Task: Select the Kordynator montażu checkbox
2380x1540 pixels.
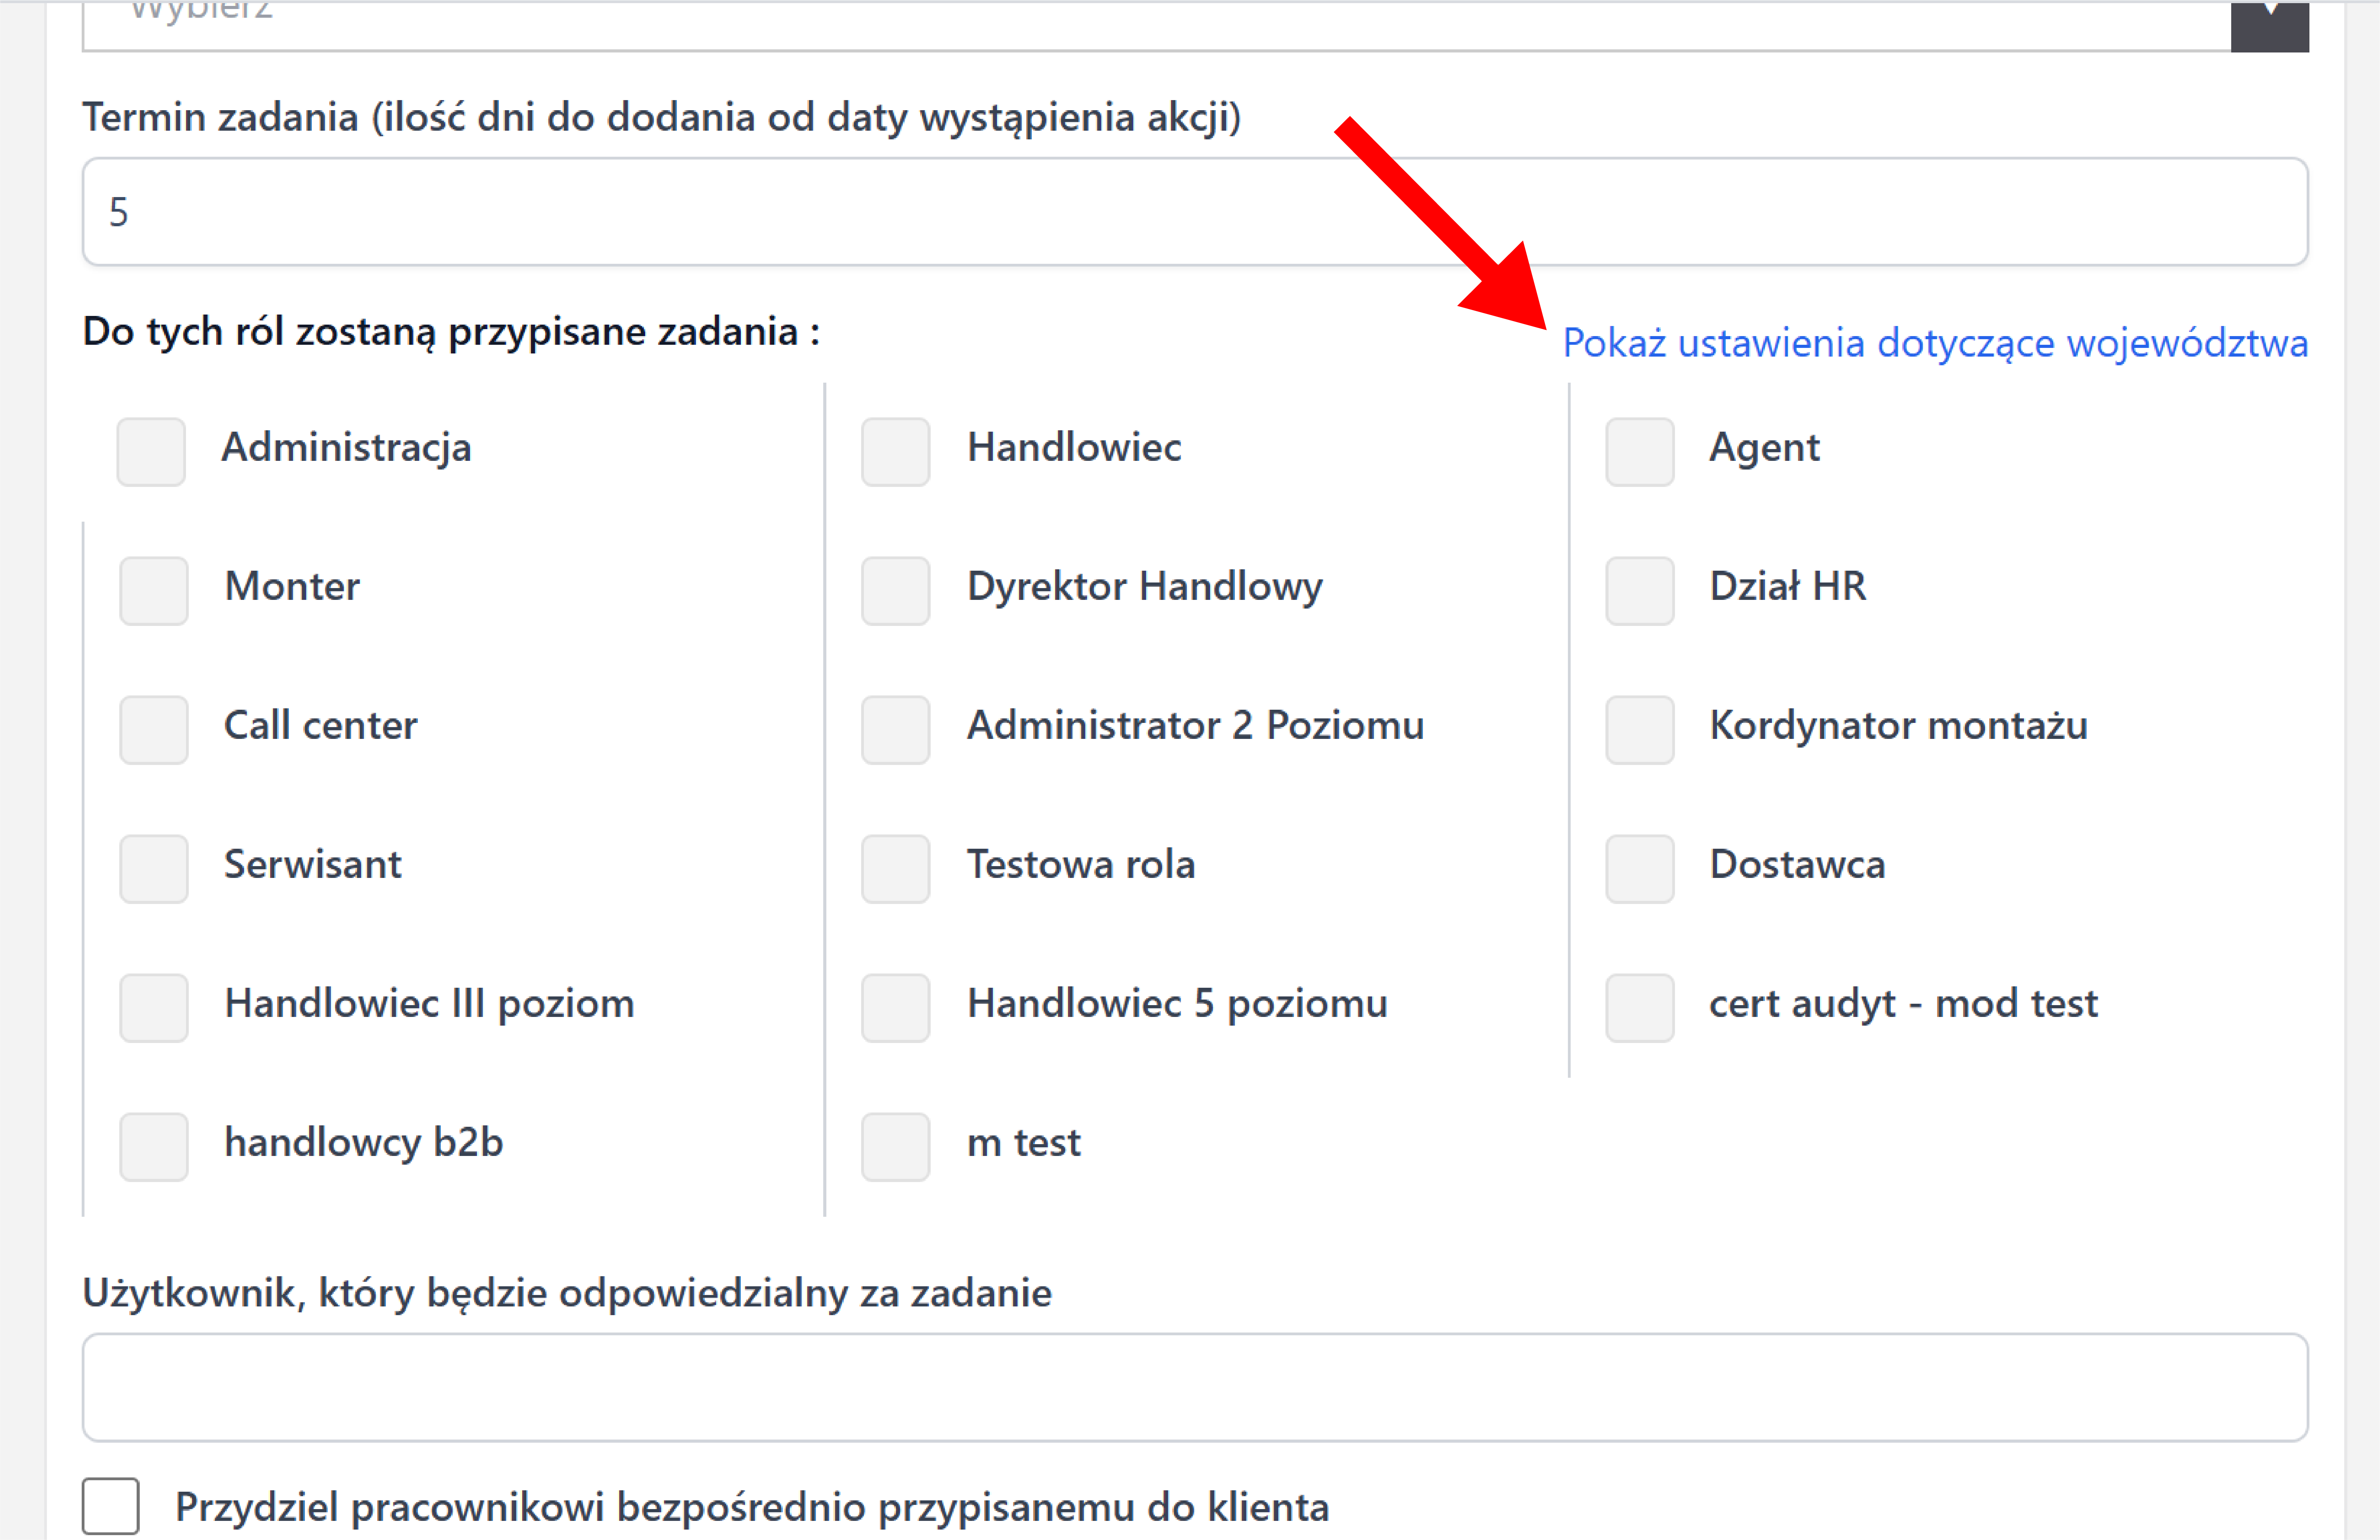Action: coord(1639,729)
